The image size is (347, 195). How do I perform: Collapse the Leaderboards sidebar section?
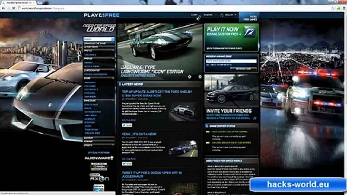99,70
